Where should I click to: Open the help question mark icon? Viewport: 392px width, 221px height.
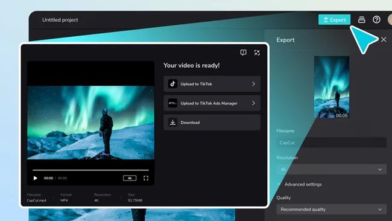376,19
